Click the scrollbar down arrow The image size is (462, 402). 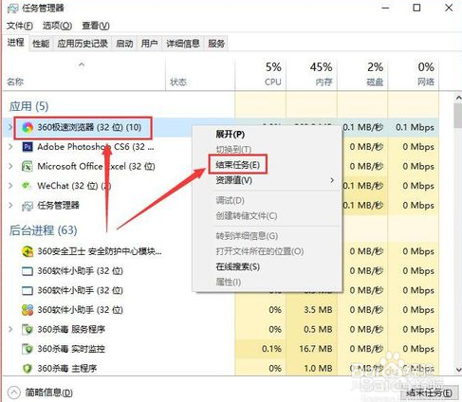click(457, 369)
